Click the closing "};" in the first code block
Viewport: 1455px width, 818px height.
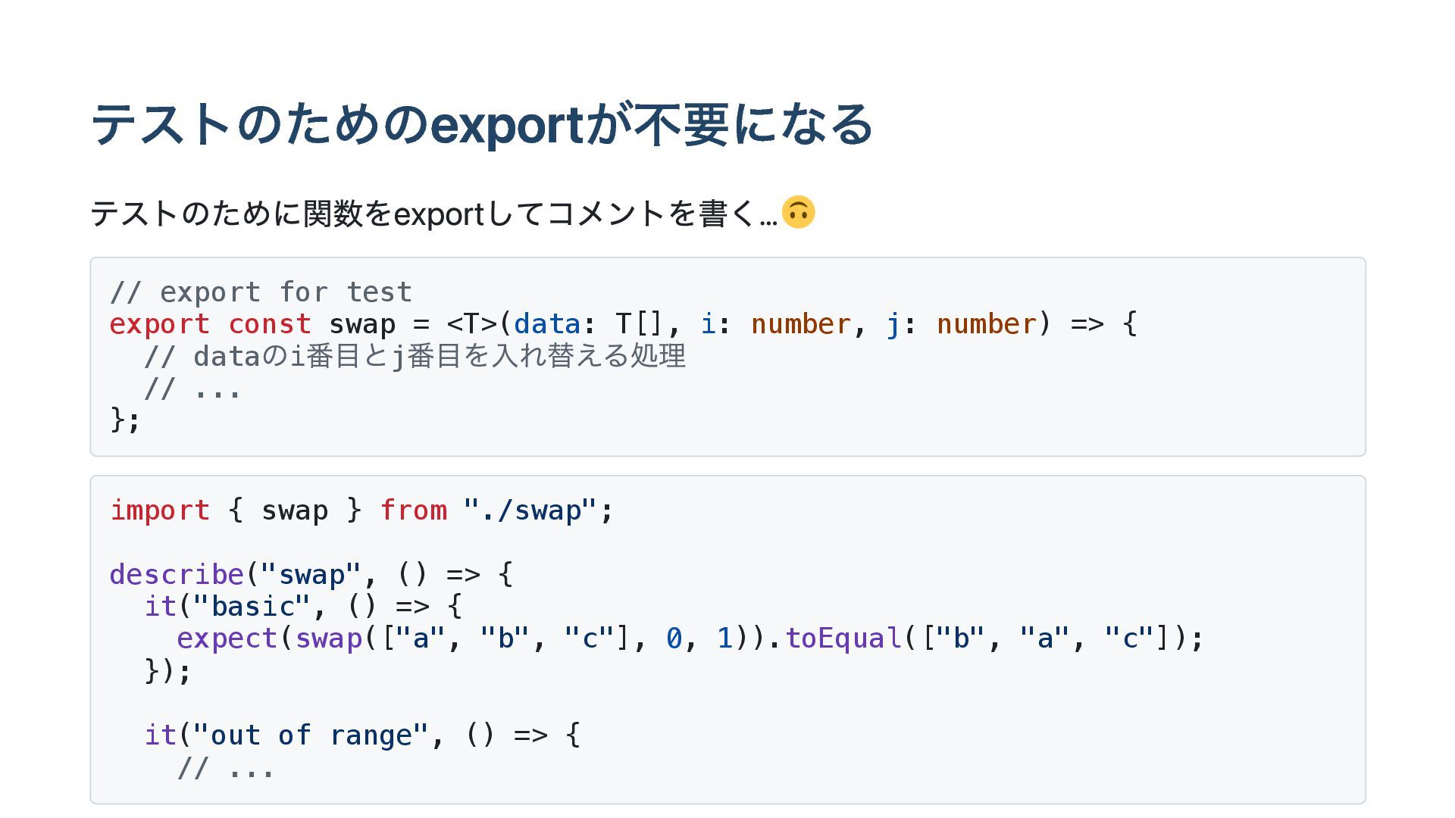[125, 420]
